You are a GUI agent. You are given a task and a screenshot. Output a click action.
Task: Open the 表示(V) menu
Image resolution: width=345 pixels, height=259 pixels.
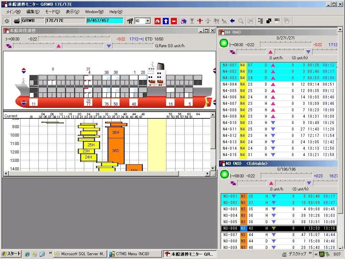(x=72, y=12)
